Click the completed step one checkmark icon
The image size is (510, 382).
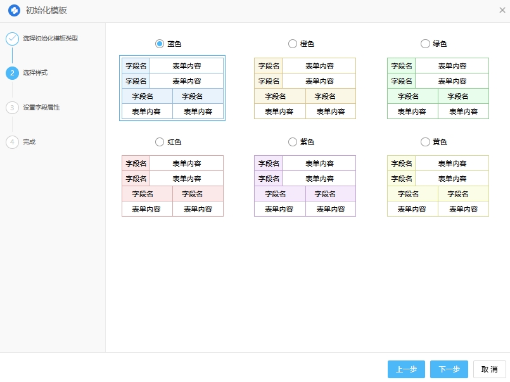tap(12, 39)
